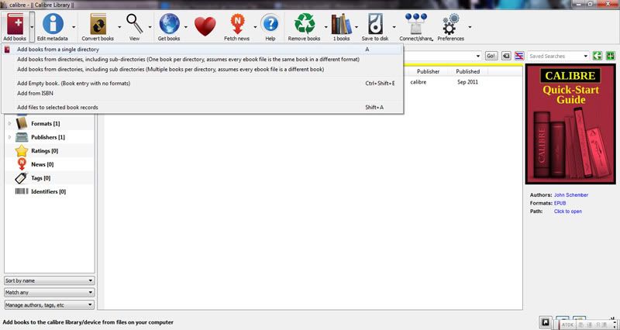Expand the Publishers [1] tree node
The height and width of the screenshot is (330, 620).
(10, 137)
